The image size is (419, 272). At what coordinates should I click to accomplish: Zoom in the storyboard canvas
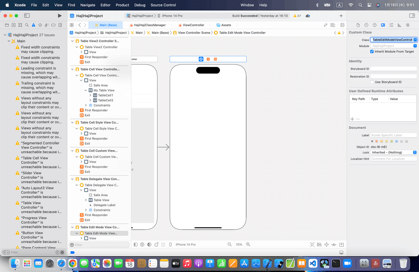248,244
